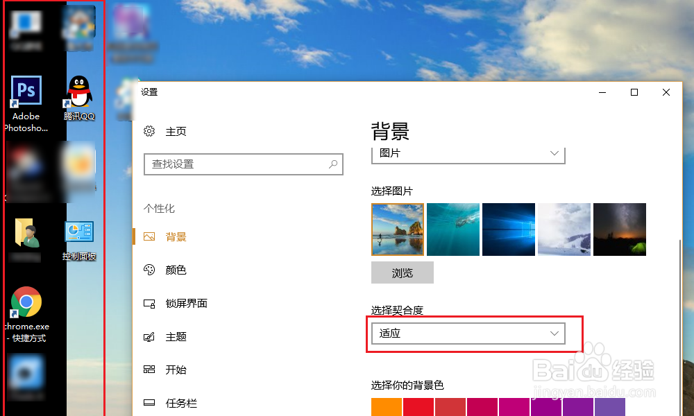Pick the orange background color swatch
Image resolution: width=694 pixels, height=416 pixels.
(x=387, y=407)
